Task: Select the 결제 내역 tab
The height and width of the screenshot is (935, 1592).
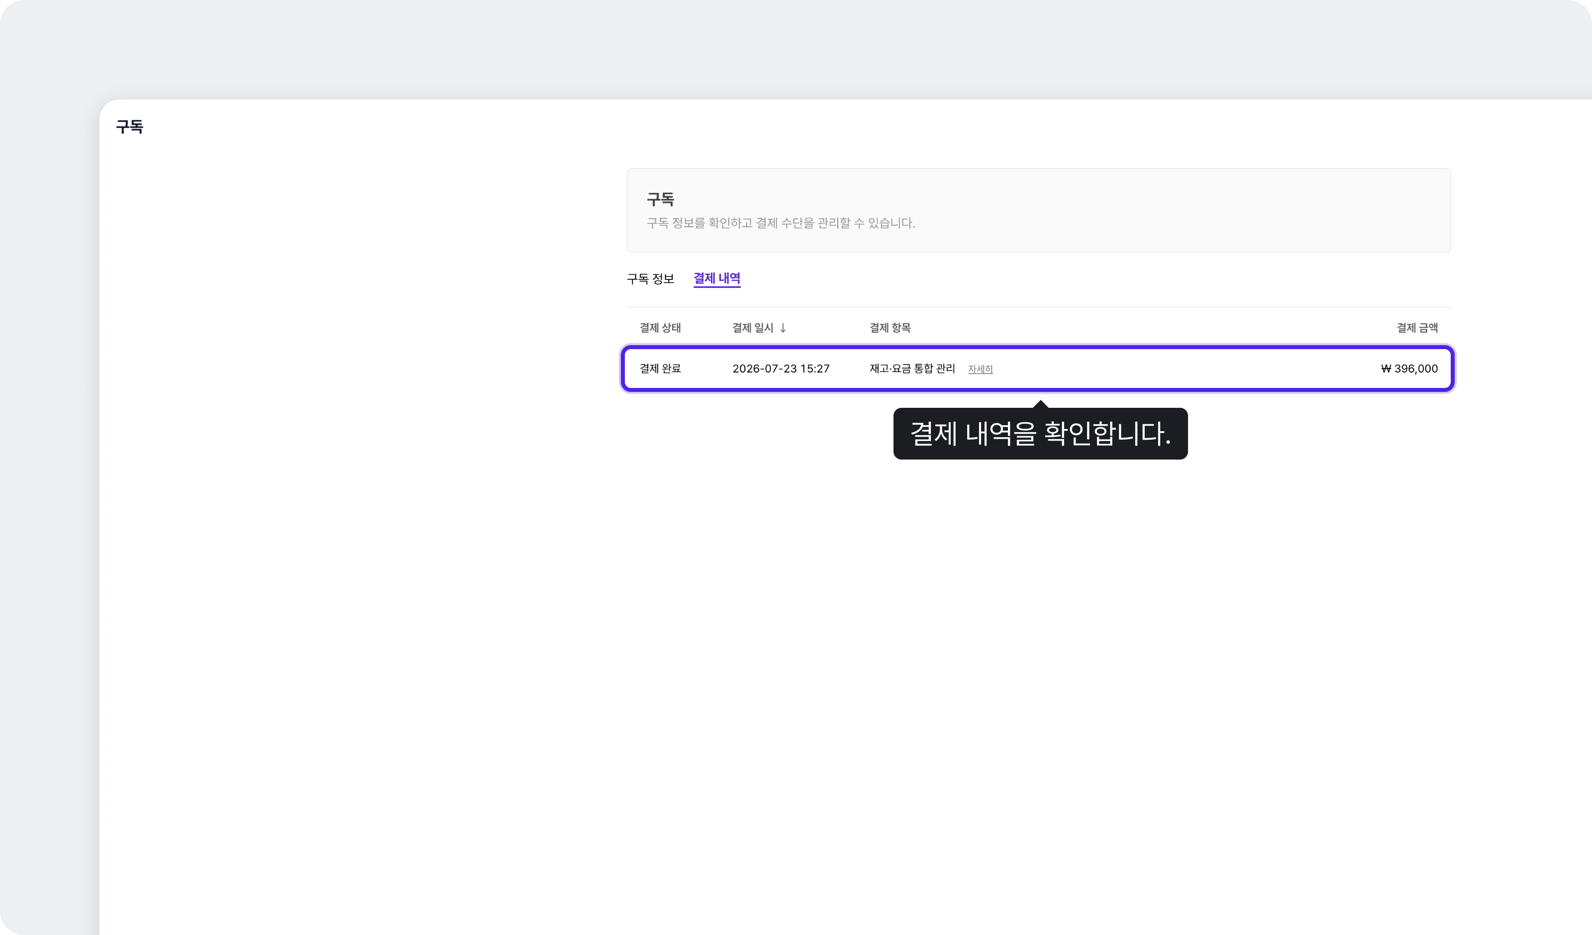Action: click(716, 279)
